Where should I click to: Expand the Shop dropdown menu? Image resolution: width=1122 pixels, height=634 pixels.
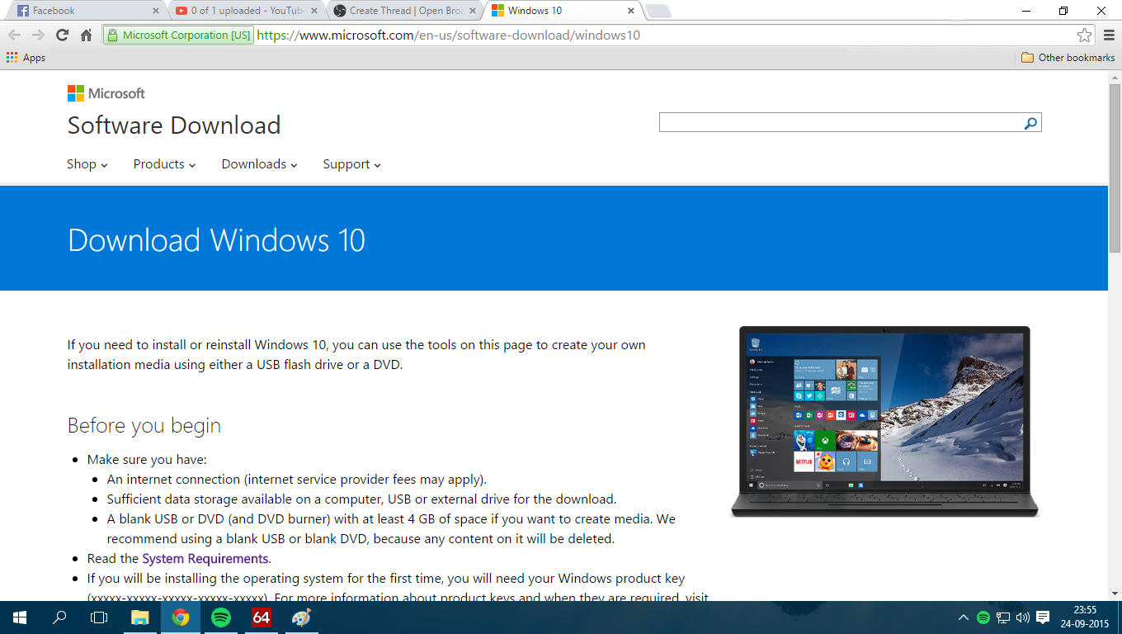point(87,164)
